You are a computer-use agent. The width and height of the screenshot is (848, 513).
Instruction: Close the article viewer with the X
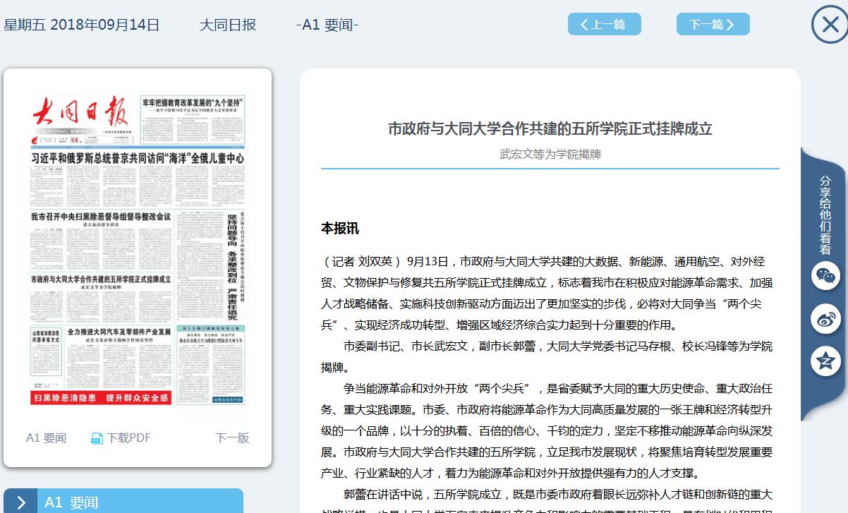click(830, 25)
